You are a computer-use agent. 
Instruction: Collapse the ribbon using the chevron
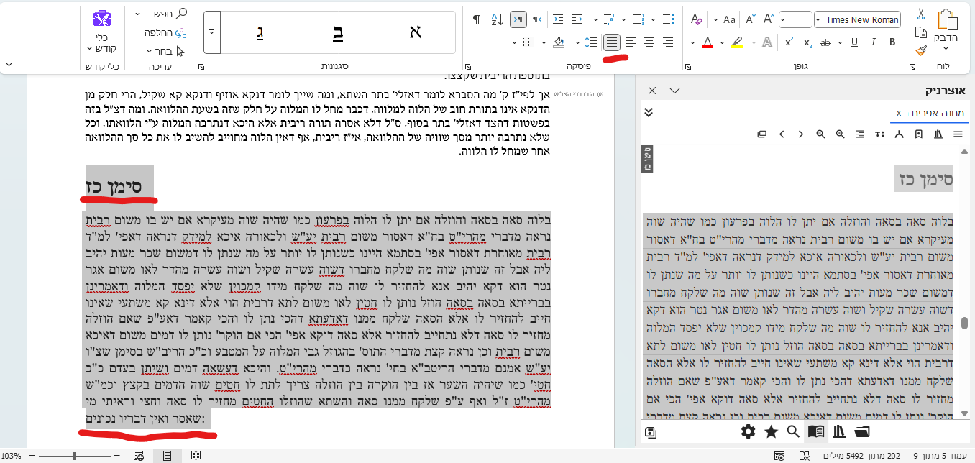click(x=9, y=65)
